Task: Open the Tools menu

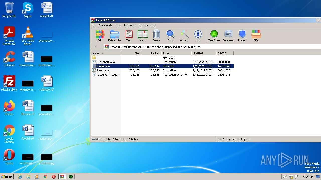Action: click(118, 25)
